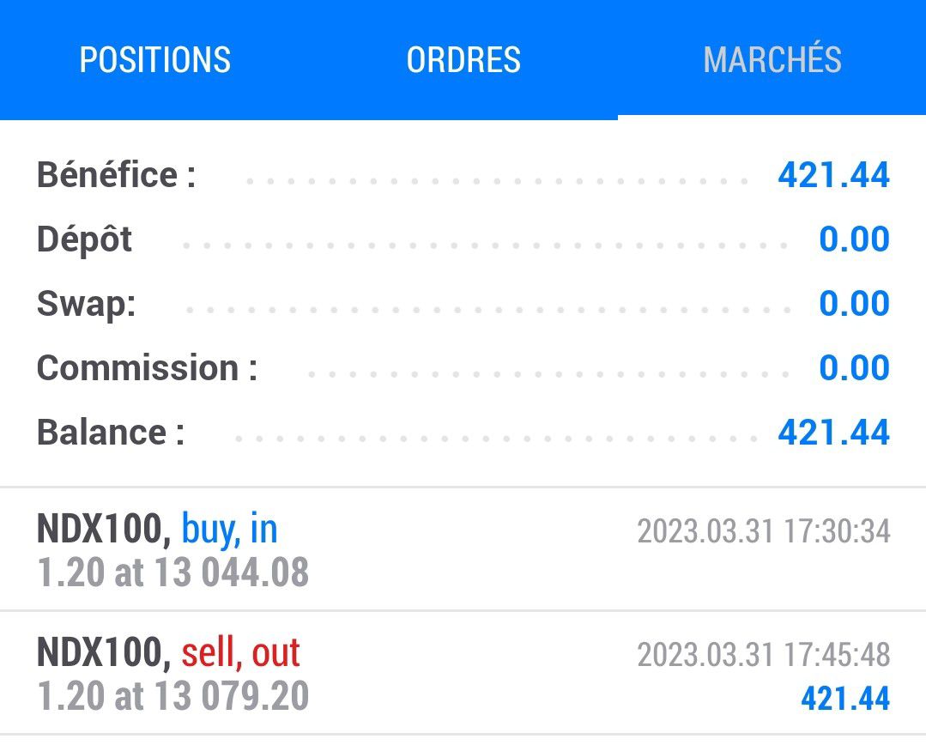The width and height of the screenshot is (926, 751).
Task: Tap the Bénéfice value 421.44
Action: click(833, 175)
